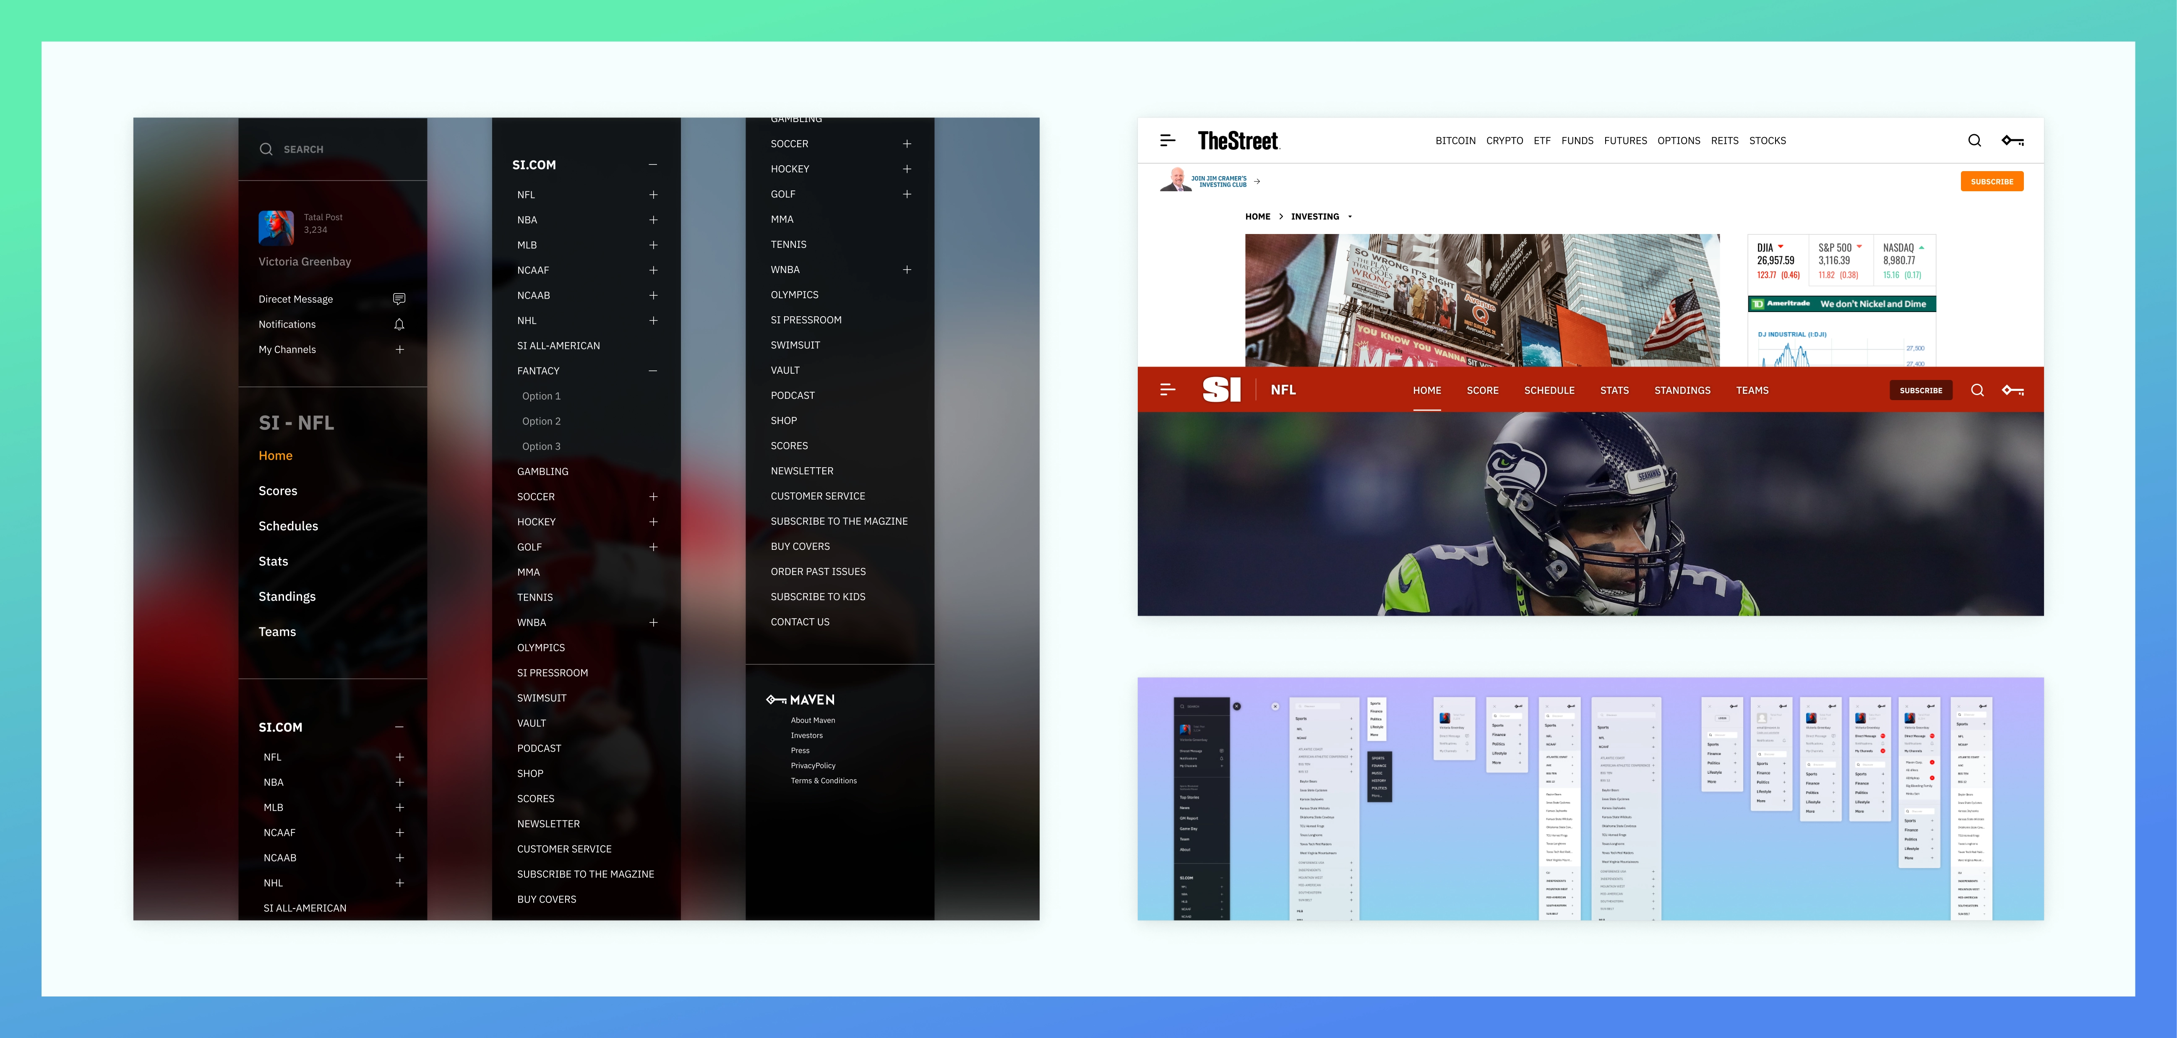The width and height of the screenshot is (2177, 1038).
Task: Select STANDINGS tab in SI NFL header
Action: pyautogui.click(x=1682, y=390)
